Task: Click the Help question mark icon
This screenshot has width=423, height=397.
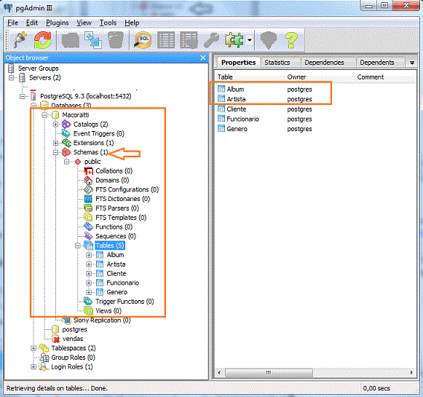Action: click(x=291, y=40)
